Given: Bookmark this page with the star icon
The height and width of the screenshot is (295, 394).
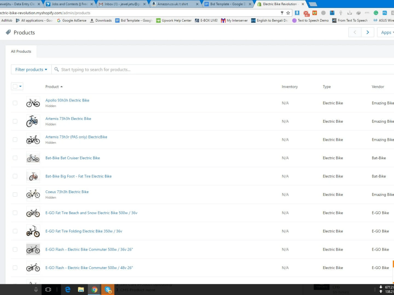Looking at the screenshot, I should [288, 13].
